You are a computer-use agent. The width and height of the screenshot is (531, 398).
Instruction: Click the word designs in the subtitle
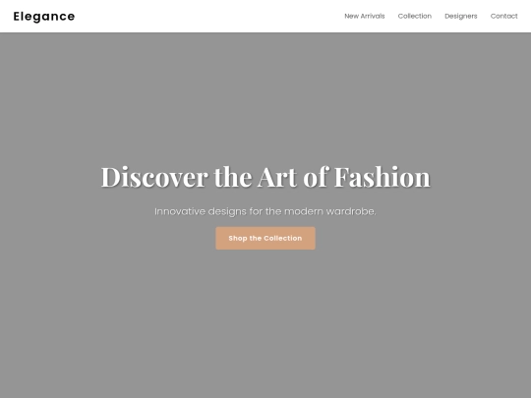227,212
